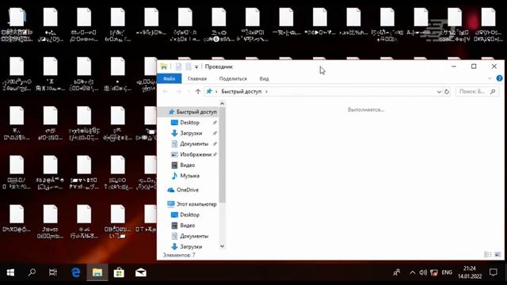The image size is (507, 285).
Task: Select OneDrive in navigation pane
Action: (183, 190)
